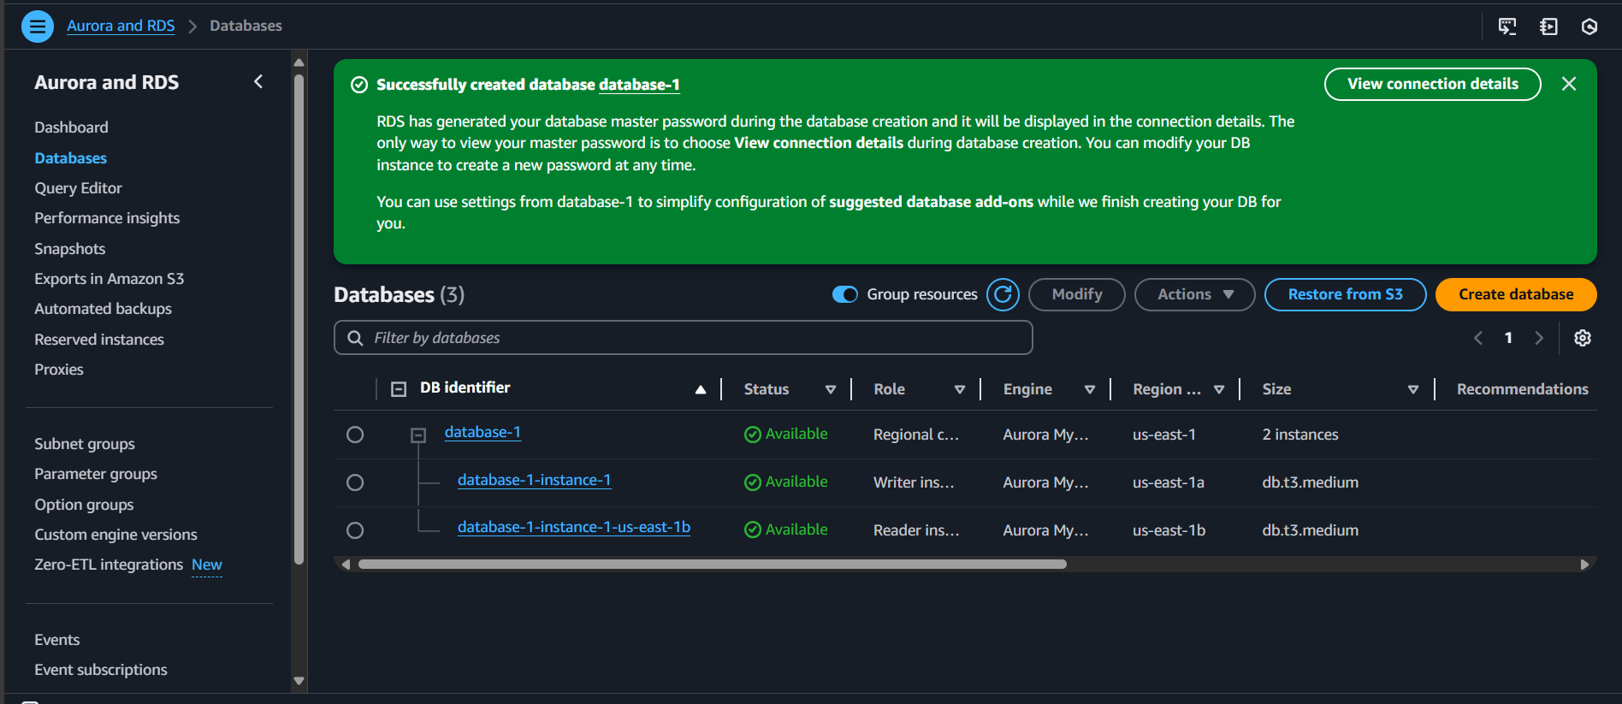Click the sidebar vertical scrollbar thumb

pyautogui.click(x=299, y=320)
